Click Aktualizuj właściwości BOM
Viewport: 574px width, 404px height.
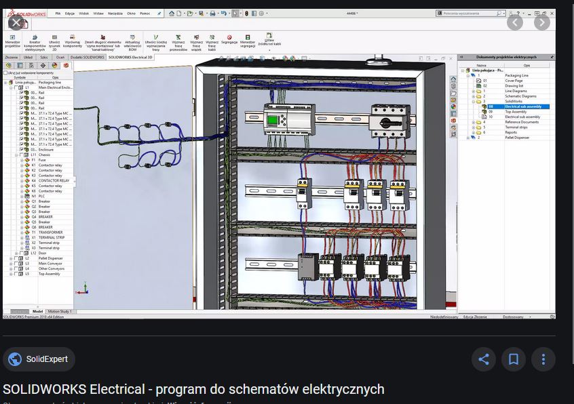132,43
